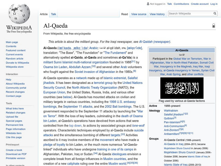Open the September 11 attacks link

coord(78,107)
